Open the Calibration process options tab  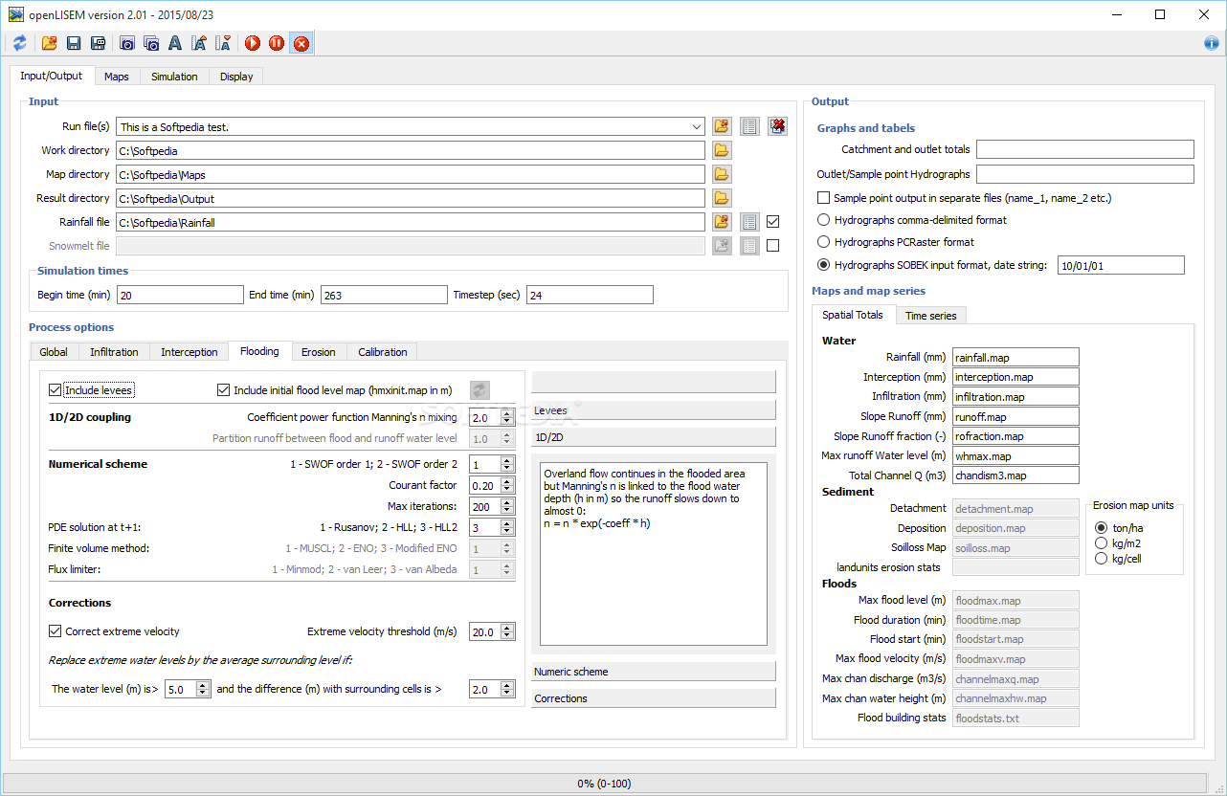(383, 352)
